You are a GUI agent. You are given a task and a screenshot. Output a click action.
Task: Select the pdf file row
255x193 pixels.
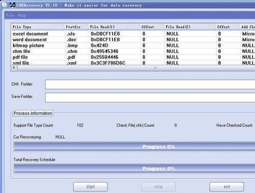click(133, 57)
